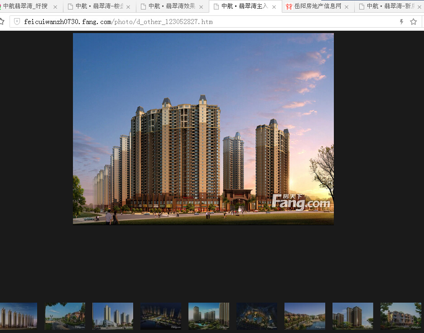Close the active 中航·翡翠湾主入 tab
424x333 pixels.
click(x=274, y=7)
